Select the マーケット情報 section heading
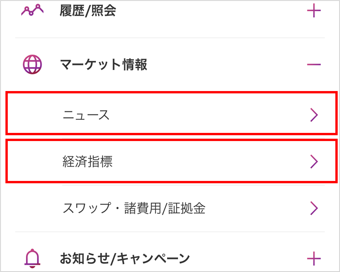Image resolution: width=340 pixels, height=272 pixels. 104,64
